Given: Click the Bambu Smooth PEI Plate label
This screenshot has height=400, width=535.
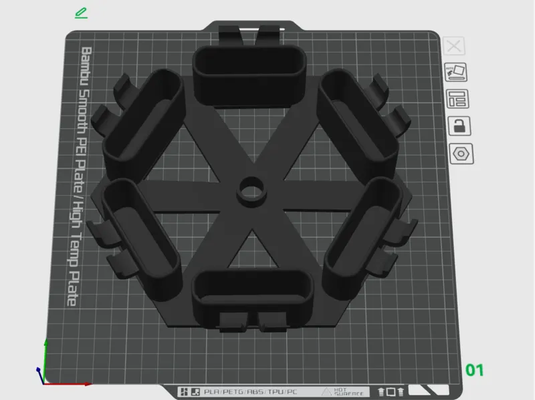Looking at the screenshot, I should (80, 176).
